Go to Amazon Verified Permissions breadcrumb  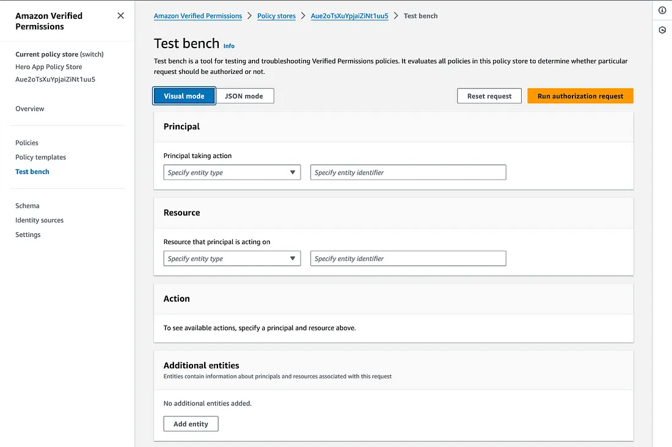point(197,16)
